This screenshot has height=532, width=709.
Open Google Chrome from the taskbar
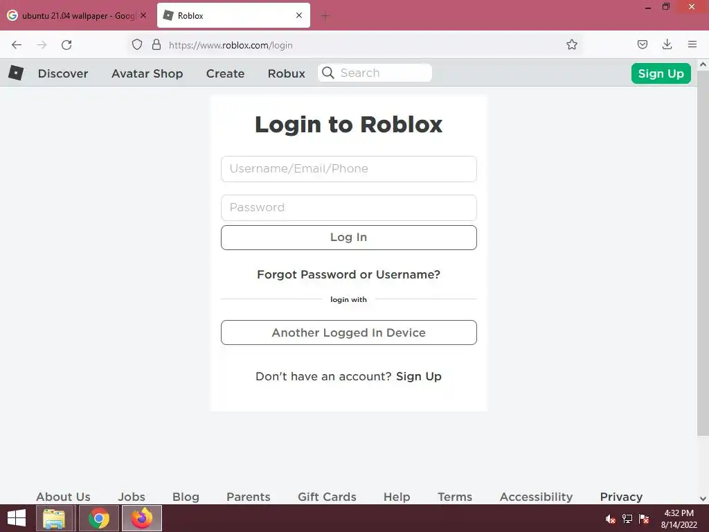click(x=98, y=518)
